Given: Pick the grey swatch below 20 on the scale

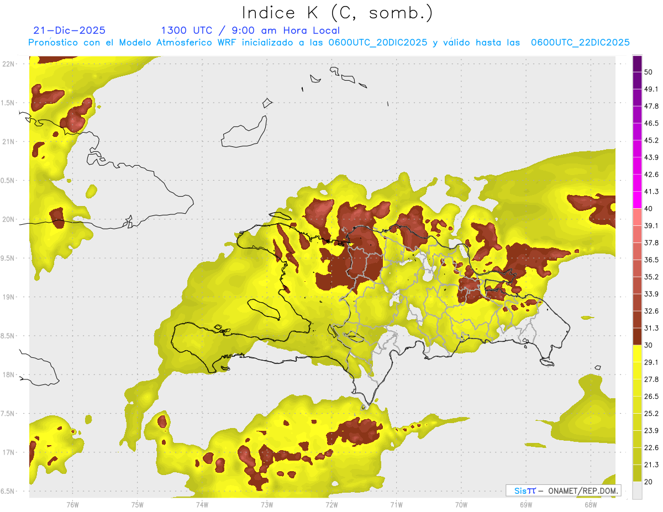Looking at the screenshot, I should 637,490.
